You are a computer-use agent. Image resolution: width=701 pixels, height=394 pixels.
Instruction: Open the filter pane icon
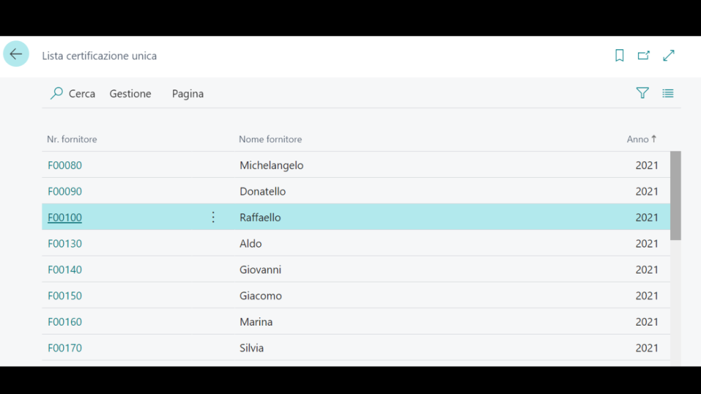642,93
